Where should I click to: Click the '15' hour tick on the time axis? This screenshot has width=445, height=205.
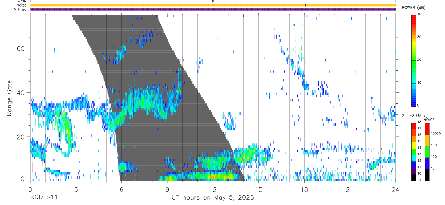(259, 189)
